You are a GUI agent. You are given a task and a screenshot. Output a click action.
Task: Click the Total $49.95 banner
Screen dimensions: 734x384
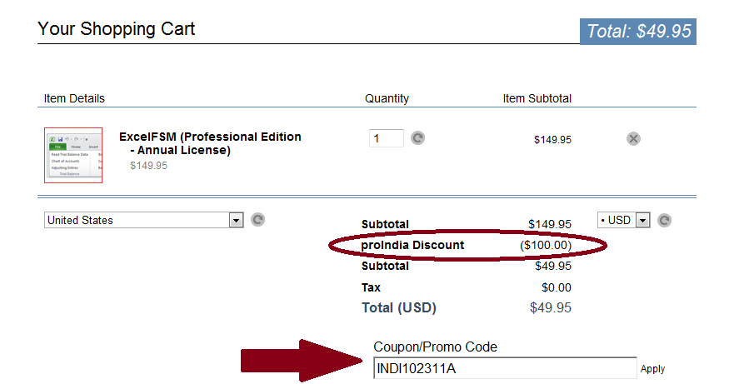[638, 32]
